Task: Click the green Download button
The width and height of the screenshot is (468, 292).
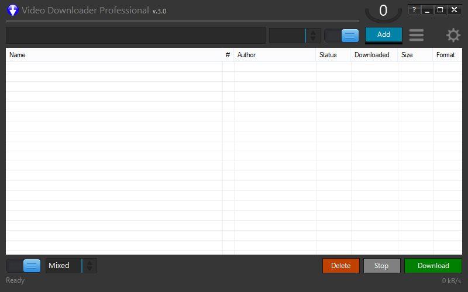Action: click(433, 266)
